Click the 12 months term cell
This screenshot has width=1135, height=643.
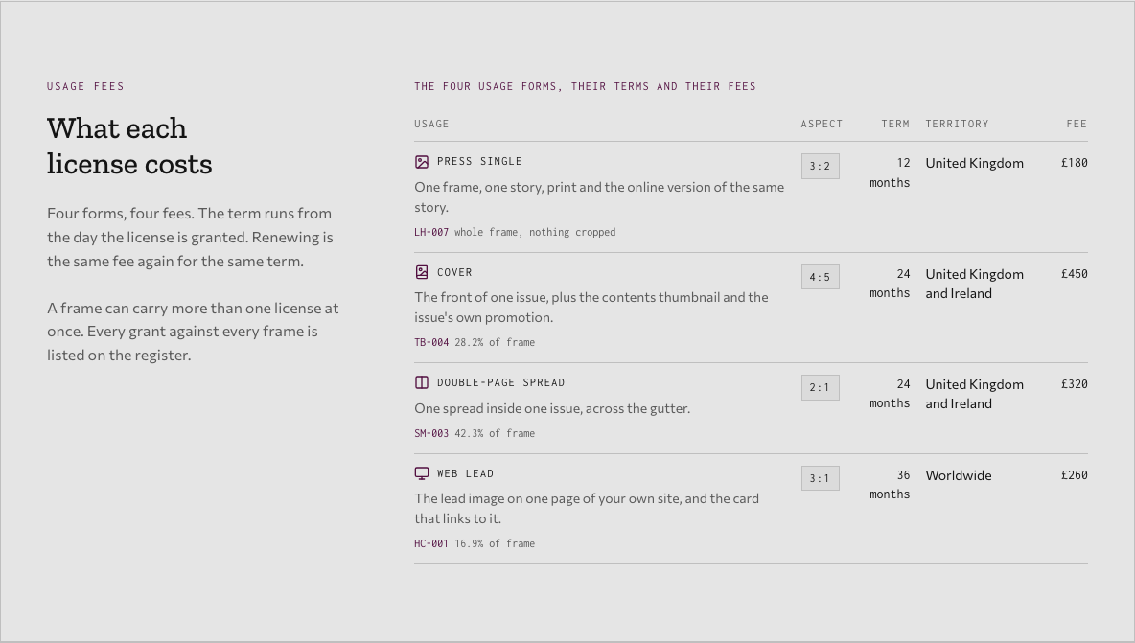(890, 172)
